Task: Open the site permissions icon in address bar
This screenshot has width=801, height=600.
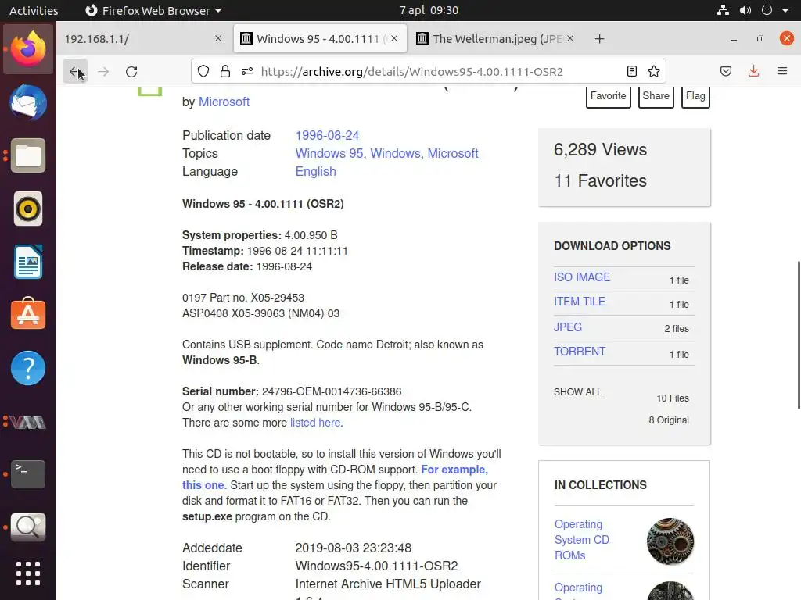Action: click(x=247, y=71)
